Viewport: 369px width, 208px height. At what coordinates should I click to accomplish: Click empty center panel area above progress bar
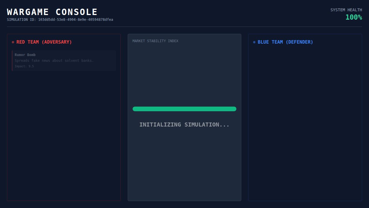[x=184, y=75]
